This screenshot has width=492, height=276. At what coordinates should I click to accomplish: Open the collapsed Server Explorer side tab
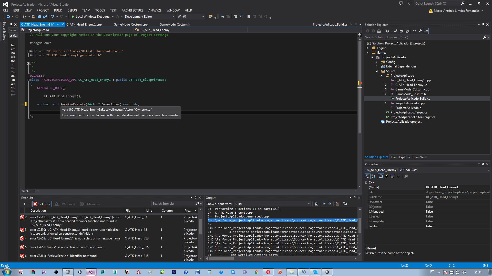[x=4, y=31]
